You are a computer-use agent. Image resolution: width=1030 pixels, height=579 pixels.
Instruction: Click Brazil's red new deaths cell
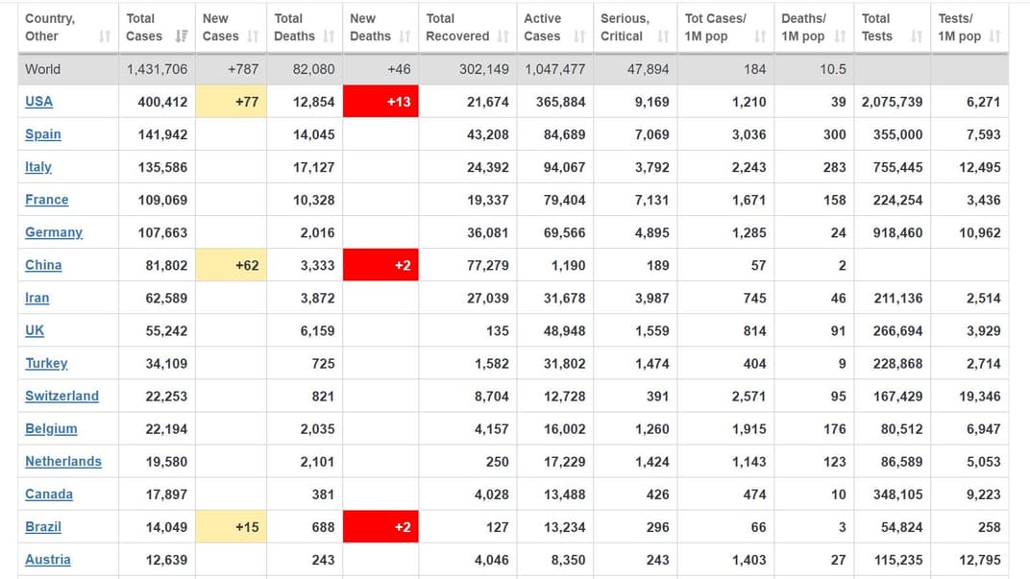click(380, 527)
